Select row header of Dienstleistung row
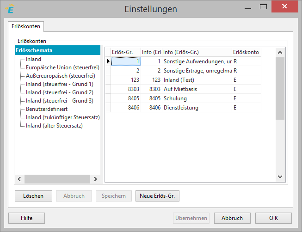The image size is (302, 232). coord(108,108)
